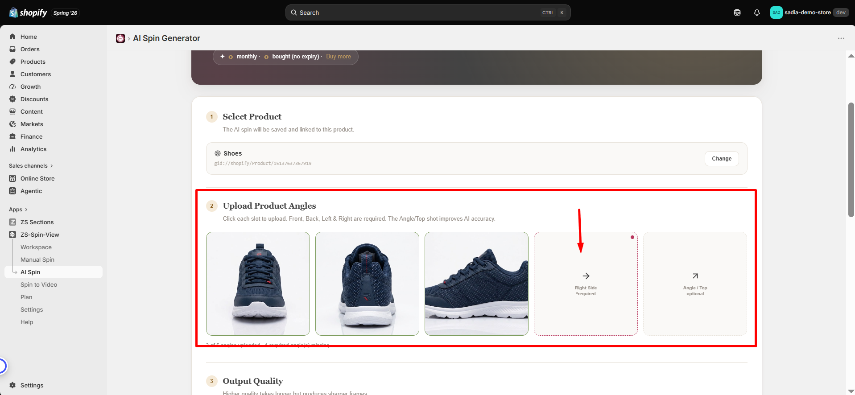The height and width of the screenshot is (395, 855).
Task: Click the Finance bank icon
Action: click(12, 136)
